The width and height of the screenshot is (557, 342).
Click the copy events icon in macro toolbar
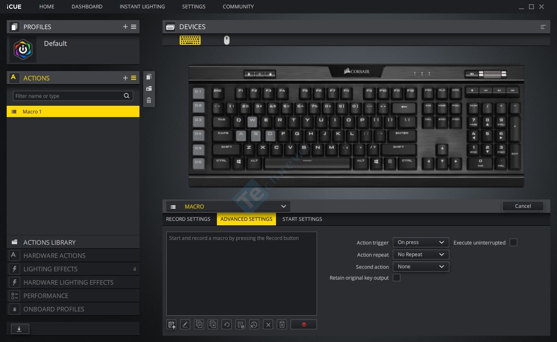pos(199,324)
